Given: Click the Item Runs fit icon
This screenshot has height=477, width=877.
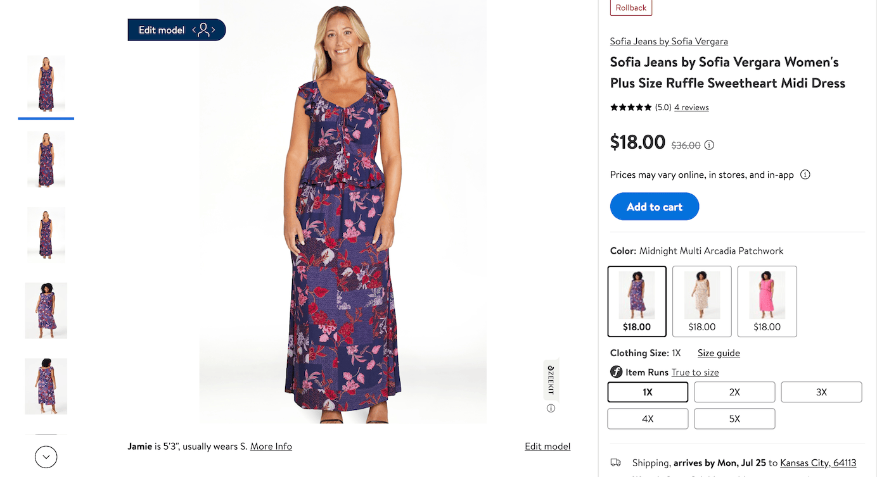Looking at the screenshot, I should (616, 372).
